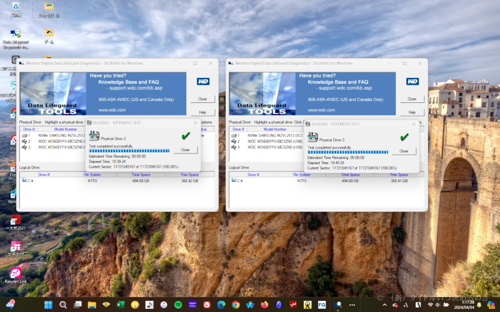Click the extended test progress bar for Drive 2

[x=129, y=151]
